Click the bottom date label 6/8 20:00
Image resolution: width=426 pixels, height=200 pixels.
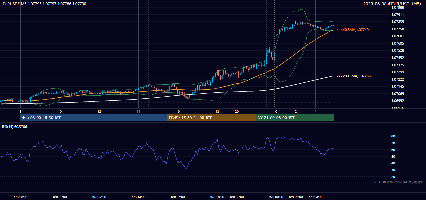tap(237, 197)
